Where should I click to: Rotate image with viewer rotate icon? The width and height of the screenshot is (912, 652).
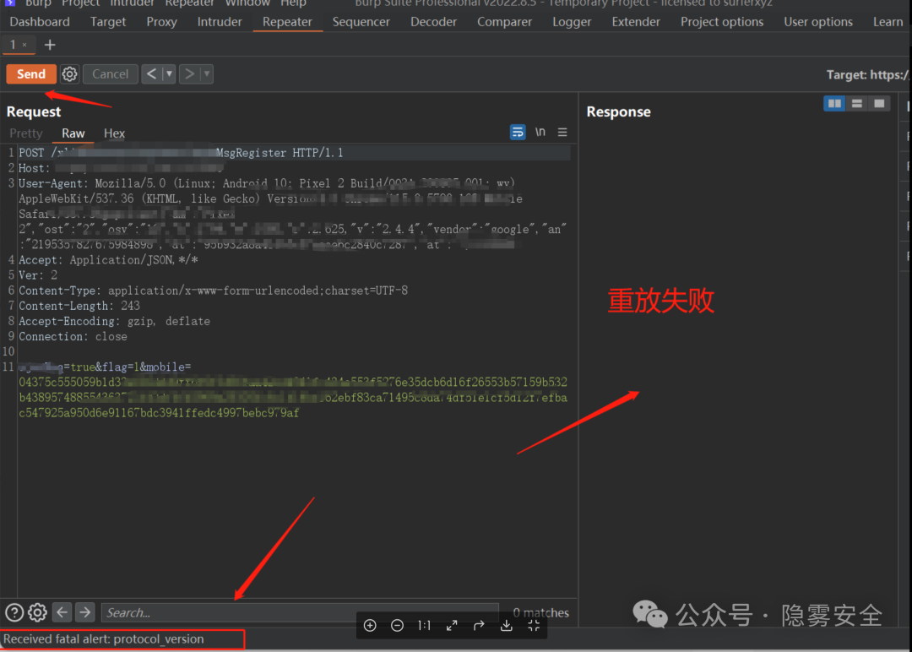[x=480, y=625]
